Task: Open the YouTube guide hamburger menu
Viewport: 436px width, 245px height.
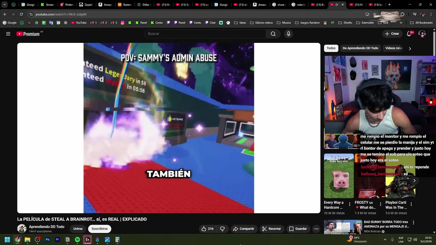Action: [8, 34]
